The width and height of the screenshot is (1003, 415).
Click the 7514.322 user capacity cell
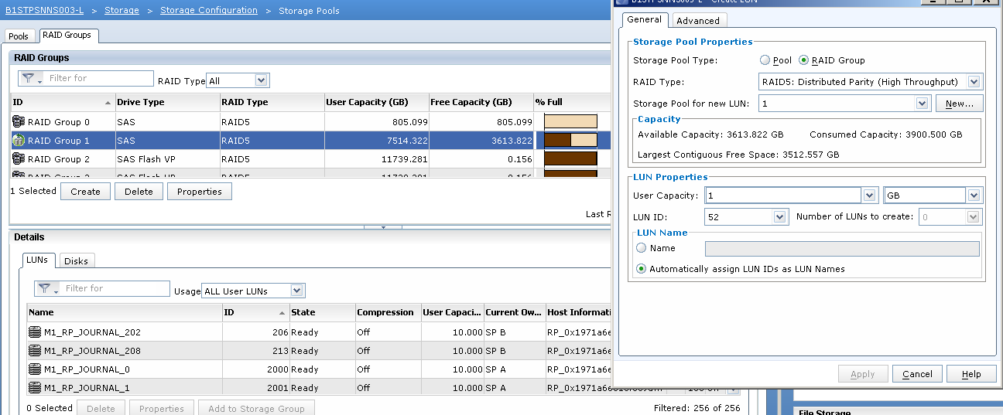(377, 141)
